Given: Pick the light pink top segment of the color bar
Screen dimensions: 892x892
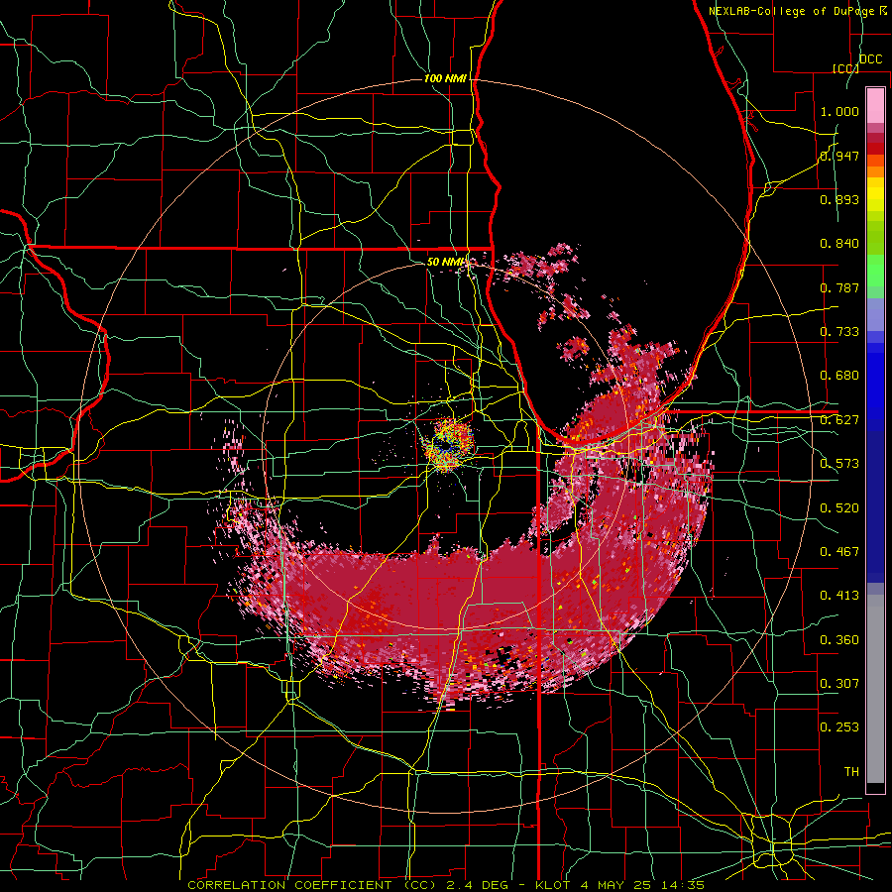Looking at the screenshot, I should tap(875, 105).
